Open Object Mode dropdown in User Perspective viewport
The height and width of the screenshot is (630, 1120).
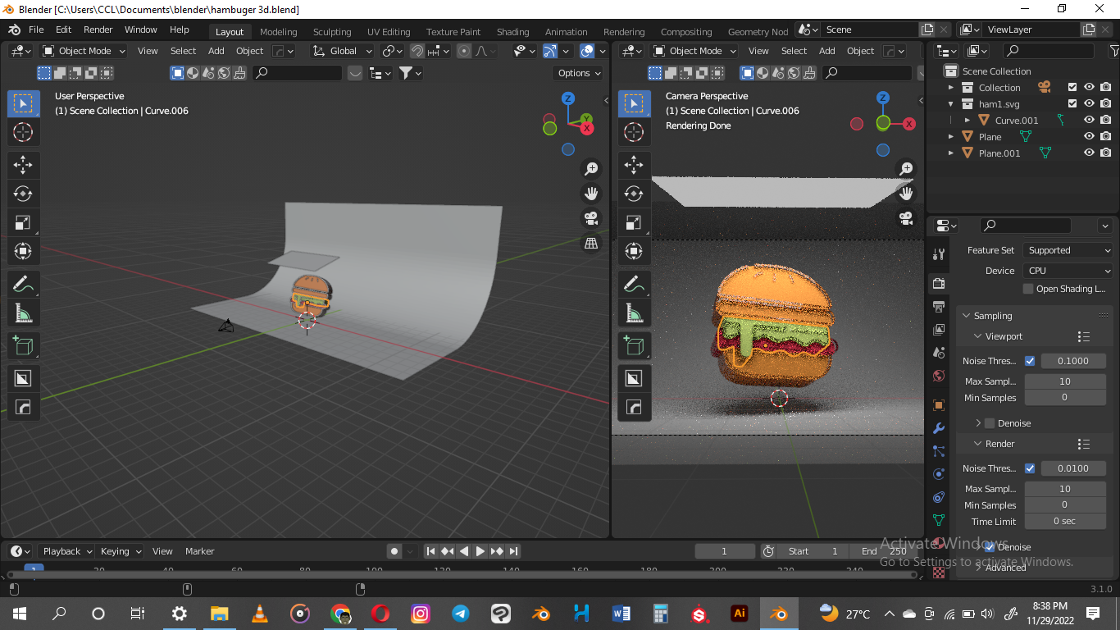click(84, 51)
